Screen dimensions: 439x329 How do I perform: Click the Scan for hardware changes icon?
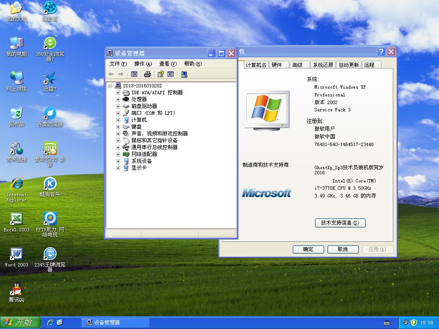(x=184, y=74)
